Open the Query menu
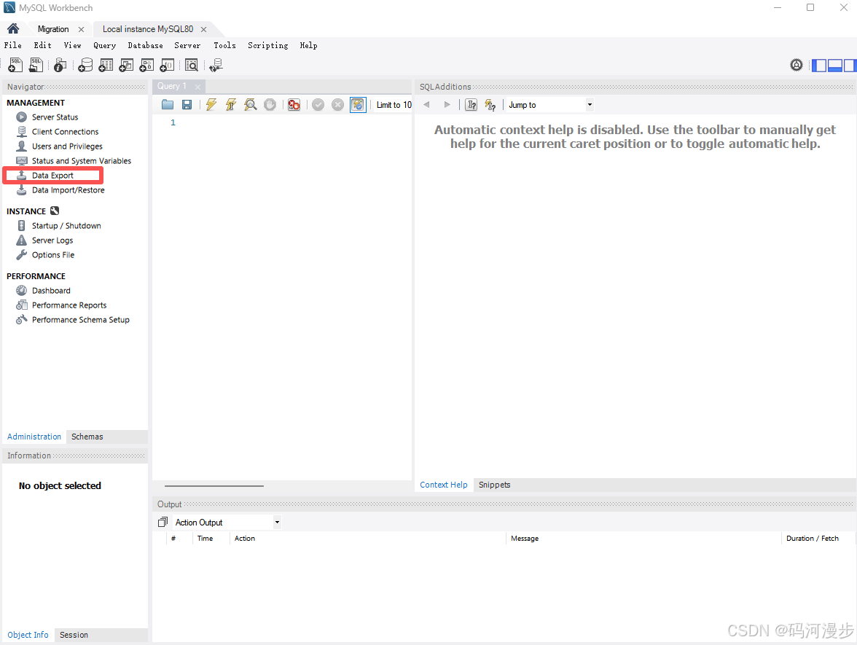This screenshot has height=645, width=857. [104, 45]
